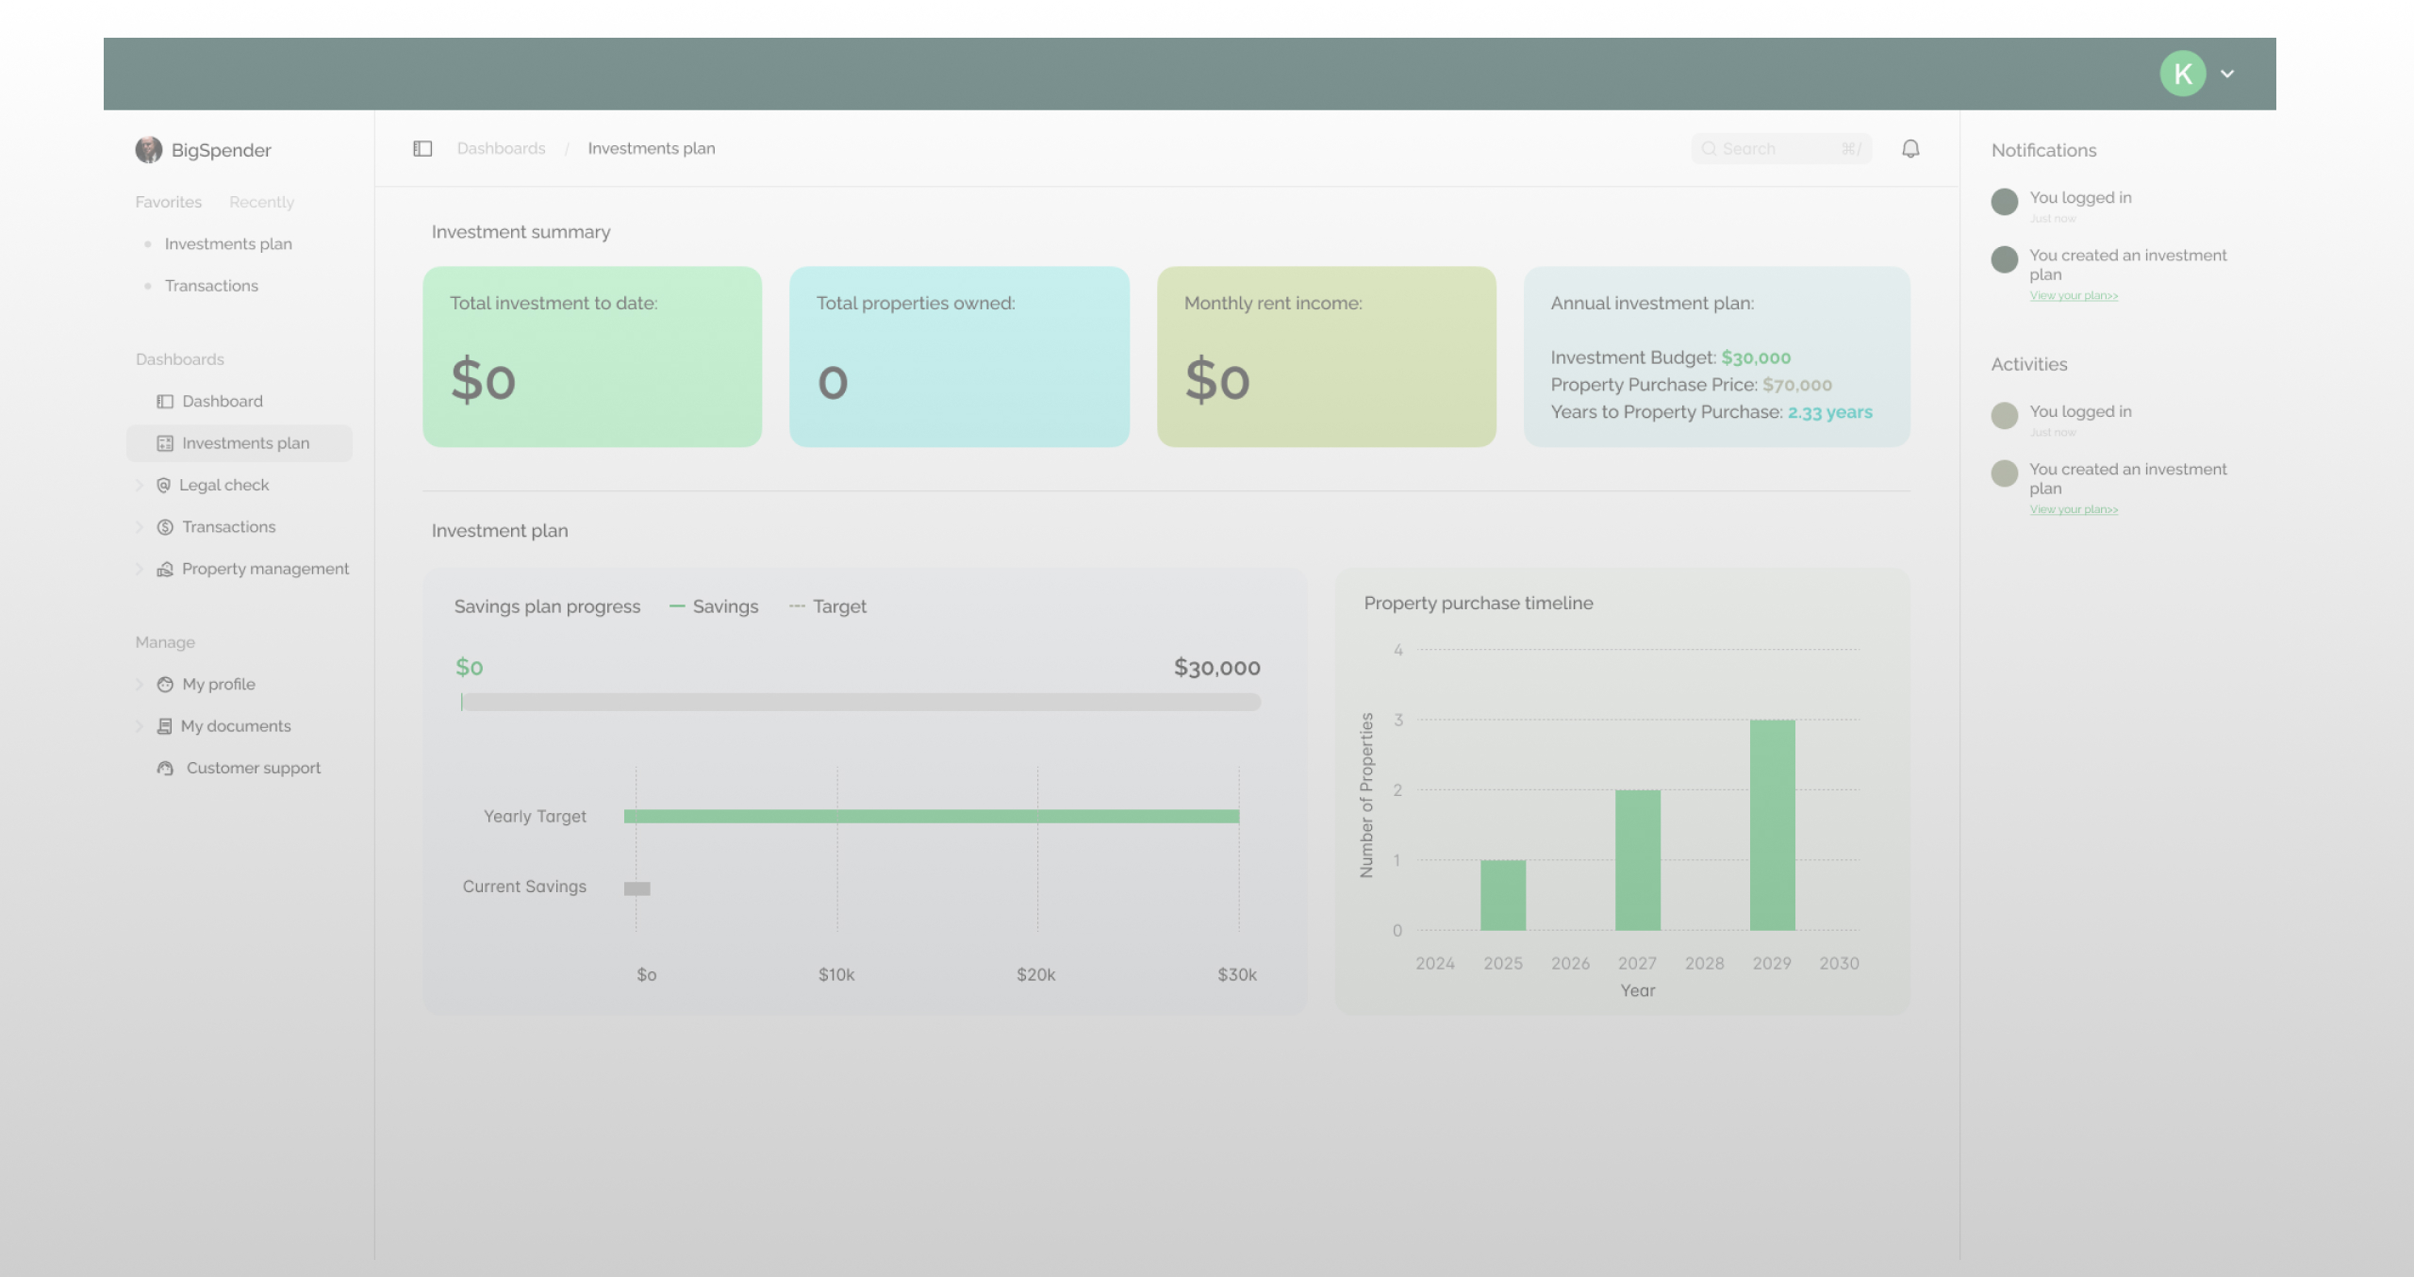Screen dimensions: 2414x1277
Task: Click the 2025 bar in timeline chart
Action: [1503, 895]
